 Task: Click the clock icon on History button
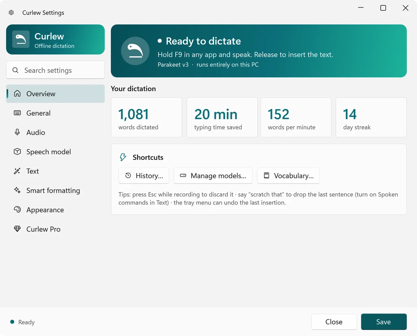coord(128,176)
